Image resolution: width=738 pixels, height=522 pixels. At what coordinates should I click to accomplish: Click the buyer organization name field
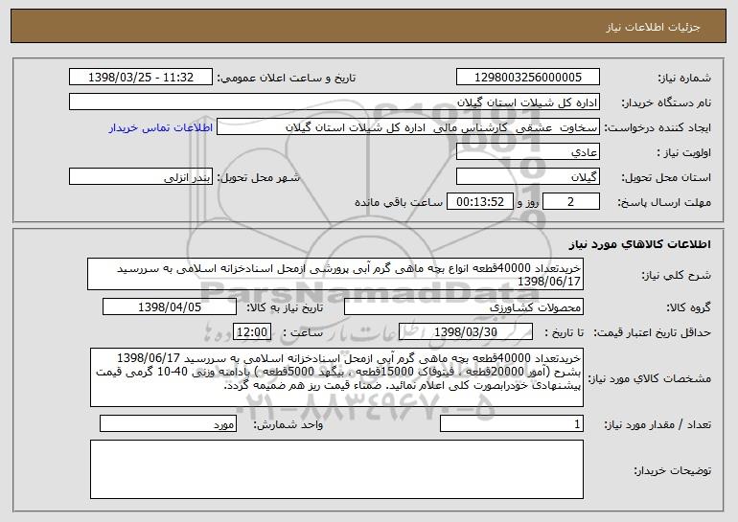click(334, 102)
